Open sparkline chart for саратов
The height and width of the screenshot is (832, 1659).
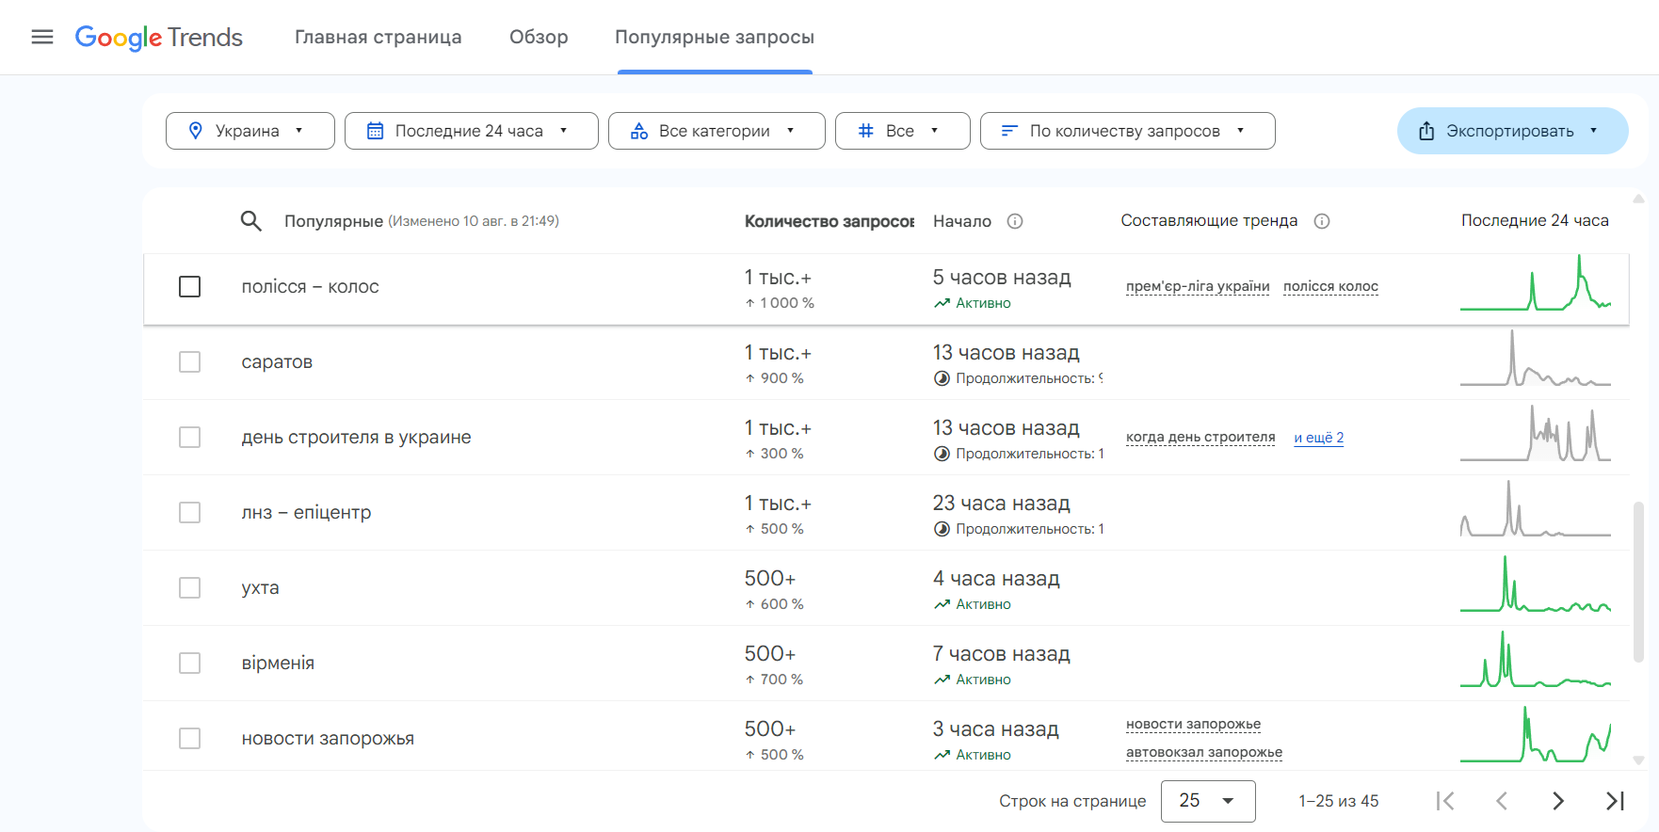coord(1536,358)
